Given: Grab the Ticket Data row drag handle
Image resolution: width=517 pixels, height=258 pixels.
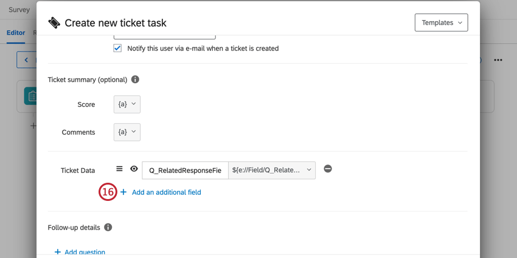Looking at the screenshot, I should tap(119, 169).
